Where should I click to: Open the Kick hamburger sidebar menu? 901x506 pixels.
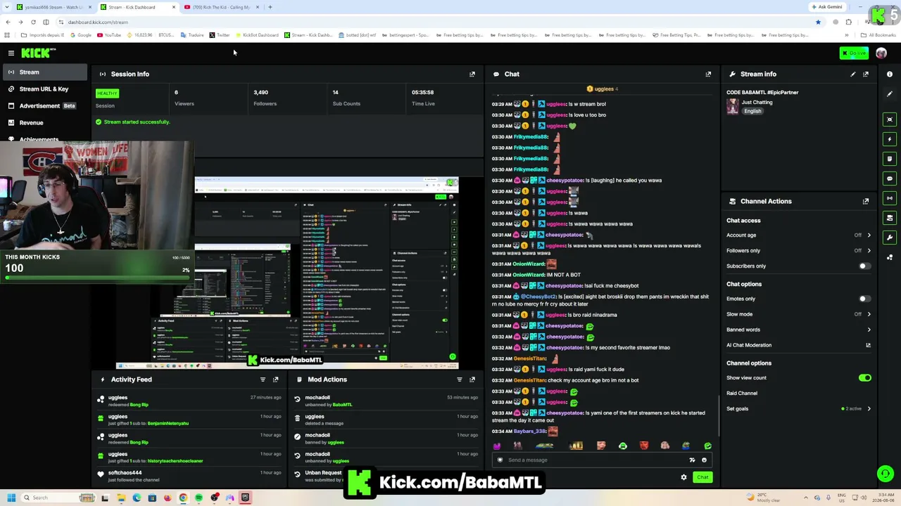(x=11, y=53)
